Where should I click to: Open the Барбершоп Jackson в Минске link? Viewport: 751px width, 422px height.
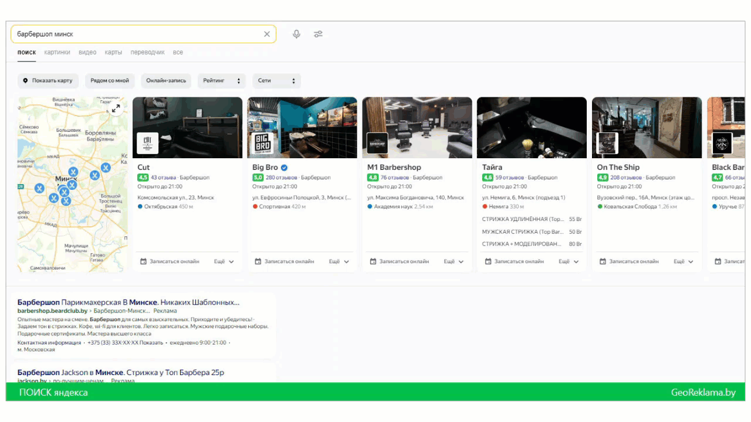point(121,372)
